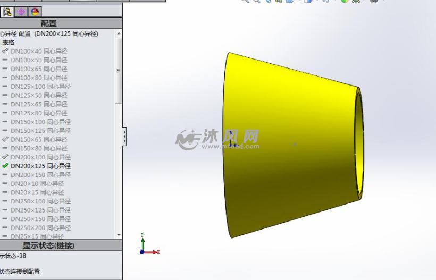Click the red X axis of the triad

pyautogui.click(x=152, y=252)
